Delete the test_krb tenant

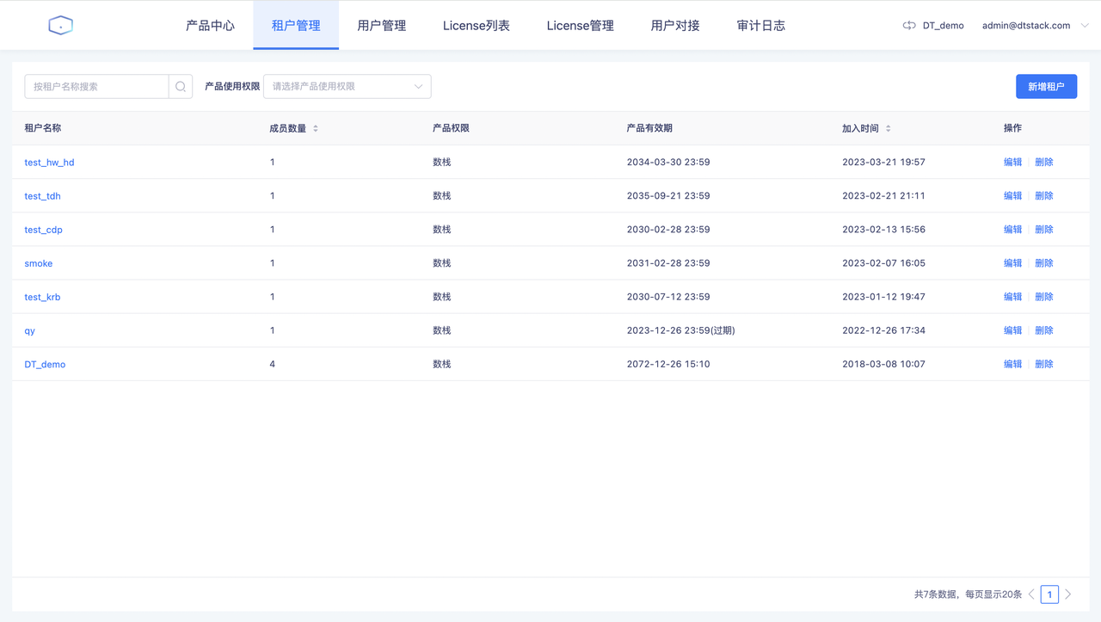click(x=1044, y=296)
